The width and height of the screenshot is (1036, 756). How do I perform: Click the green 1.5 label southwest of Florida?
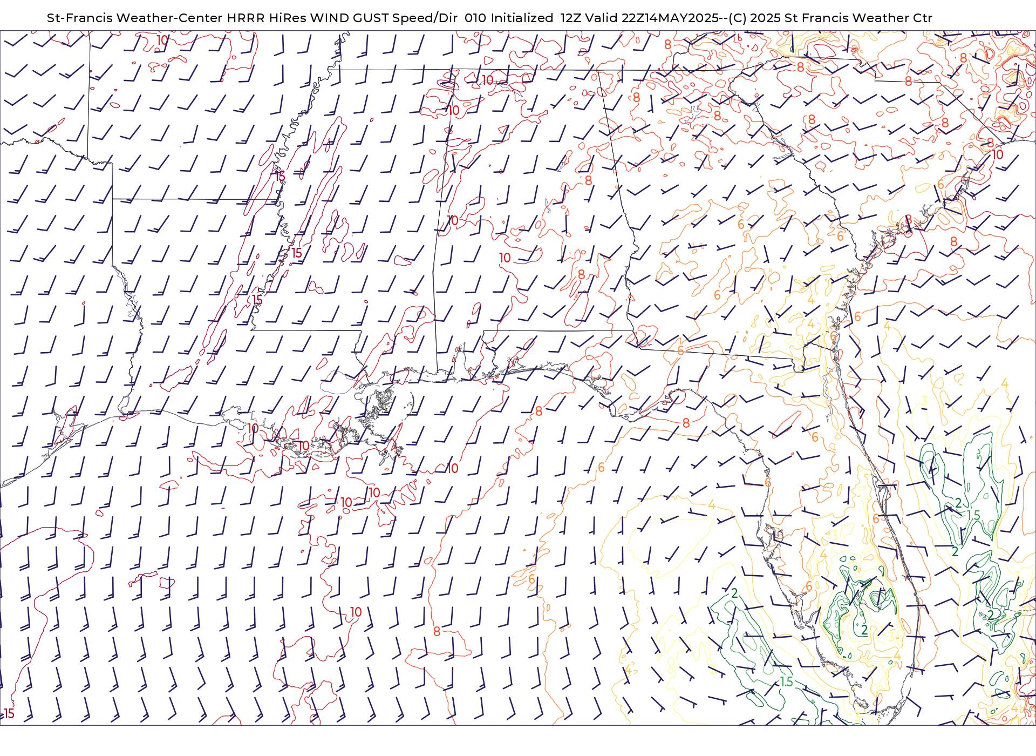coord(787,682)
